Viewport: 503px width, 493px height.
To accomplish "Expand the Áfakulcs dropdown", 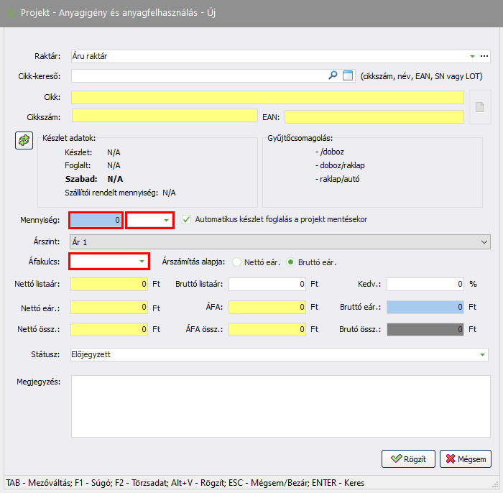I will click(142, 261).
